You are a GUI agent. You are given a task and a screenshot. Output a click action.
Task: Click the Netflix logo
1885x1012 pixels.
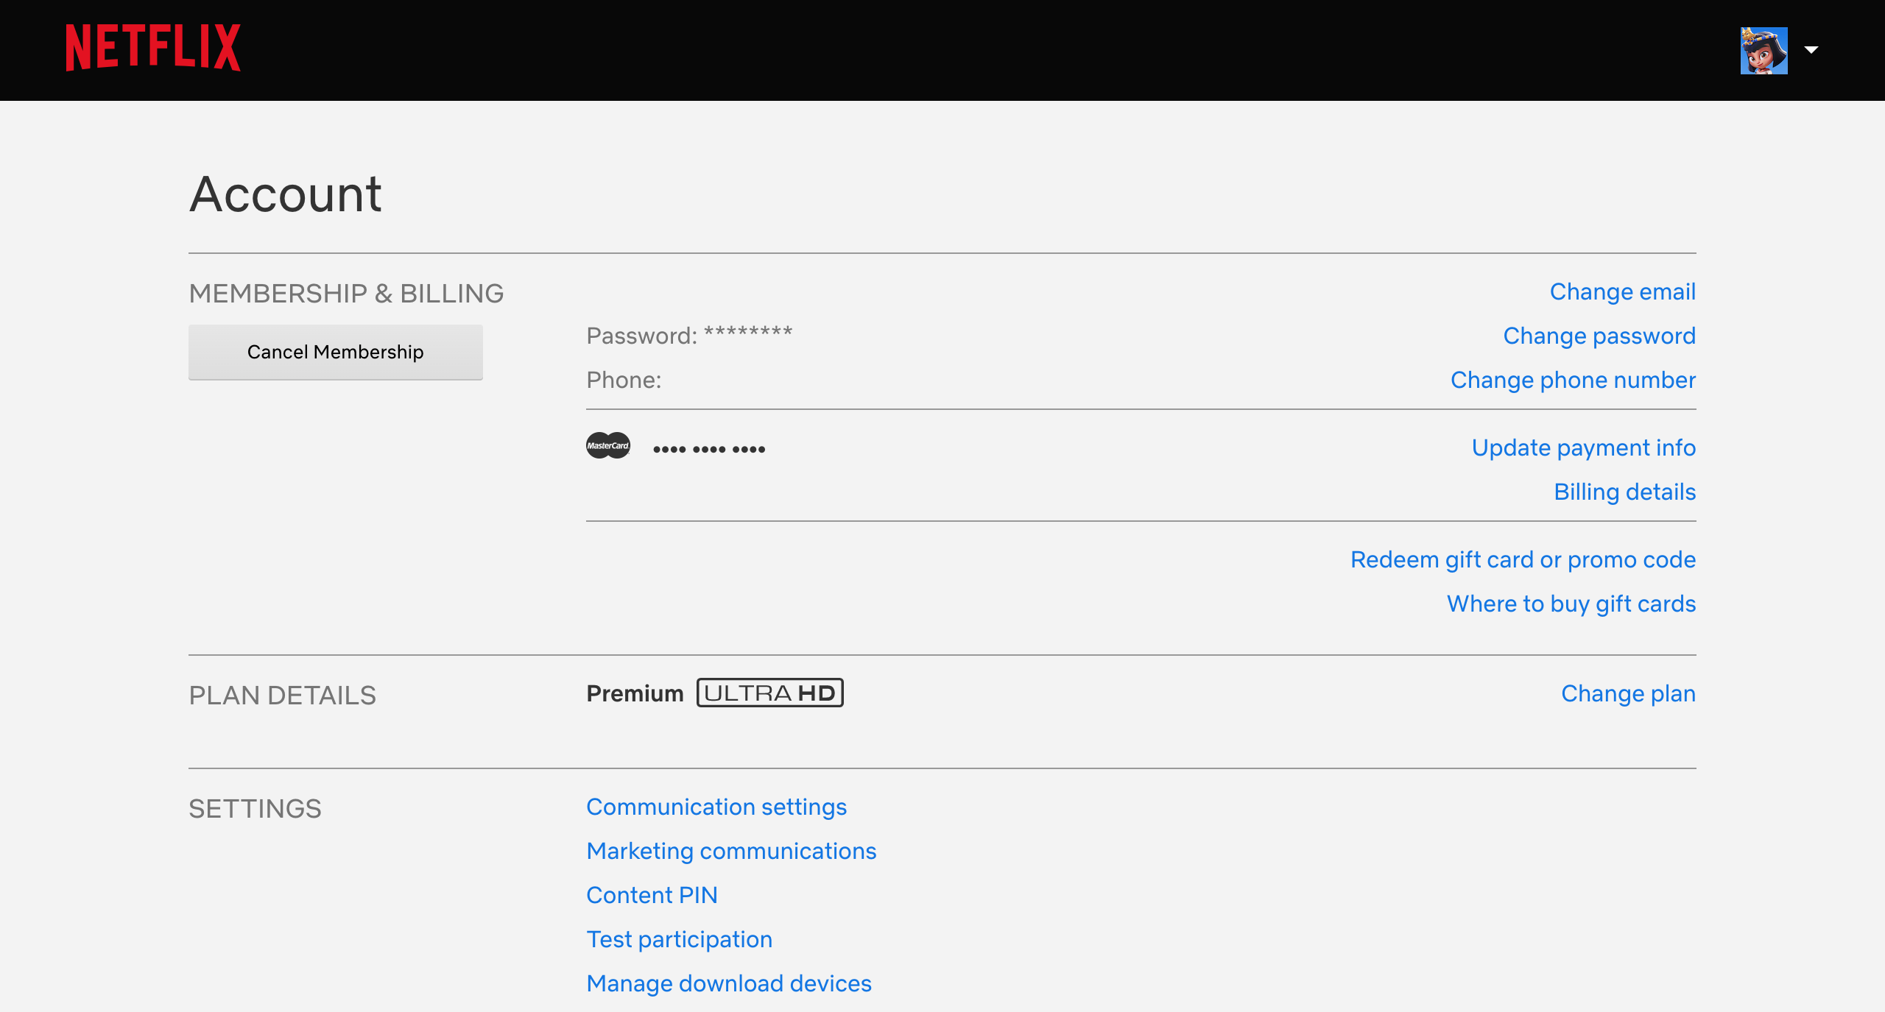click(x=152, y=48)
